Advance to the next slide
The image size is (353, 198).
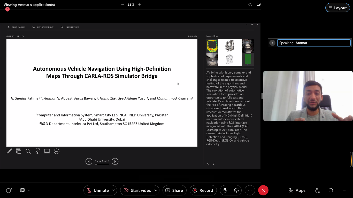tap(115, 161)
